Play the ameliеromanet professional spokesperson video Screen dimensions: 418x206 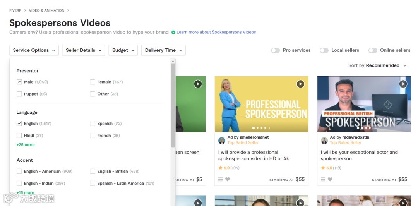pos(300,84)
